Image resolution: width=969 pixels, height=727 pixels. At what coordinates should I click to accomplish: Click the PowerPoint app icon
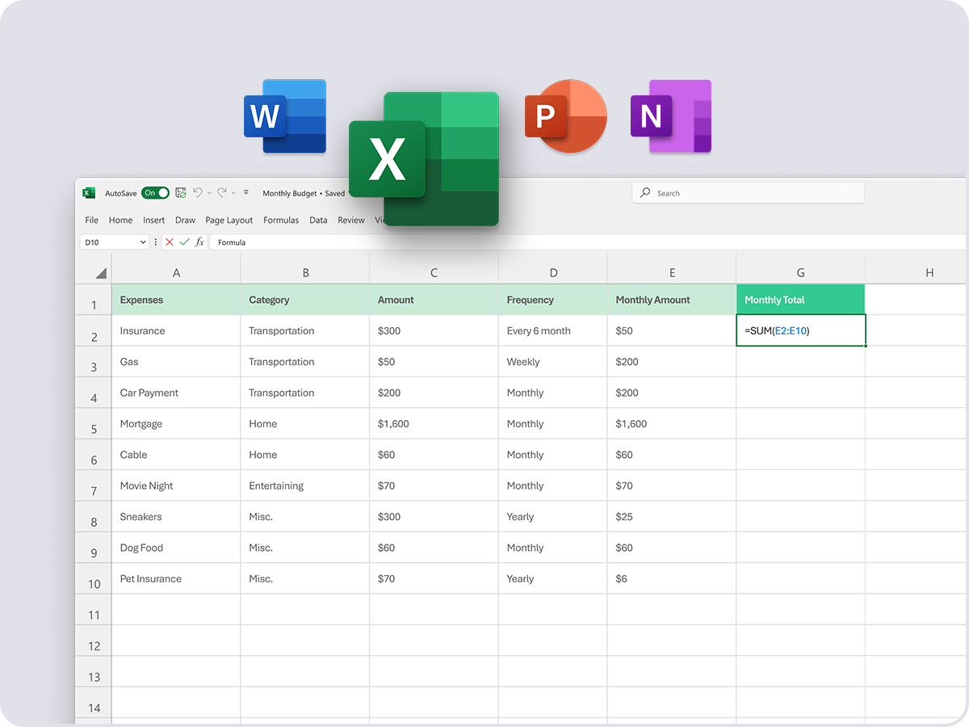tap(565, 116)
